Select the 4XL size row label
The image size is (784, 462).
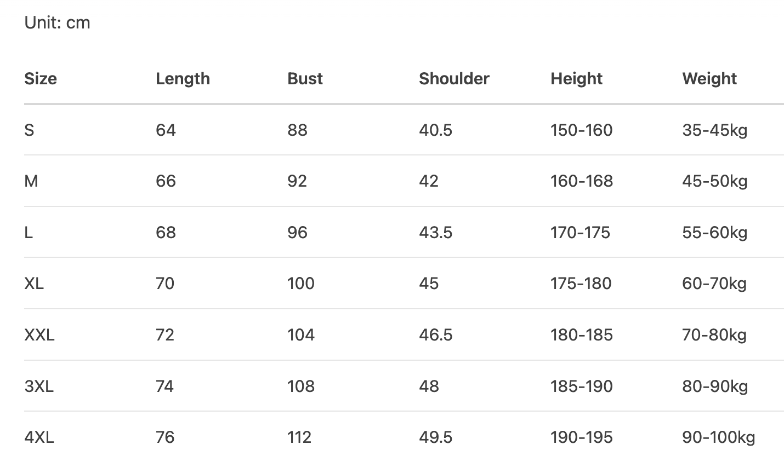tap(39, 437)
